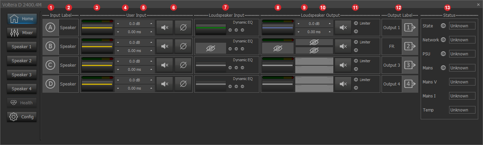The height and width of the screenshot is (145, 483).
Task: Increase user input gain on channel A
Action: pos(151,24)
